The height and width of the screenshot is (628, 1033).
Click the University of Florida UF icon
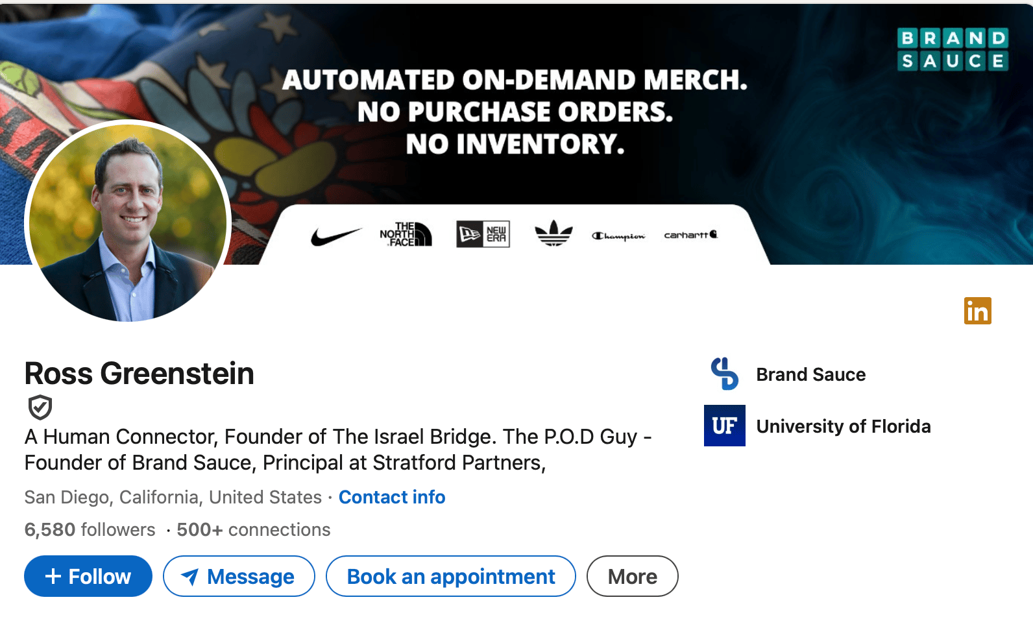point(724,426)
